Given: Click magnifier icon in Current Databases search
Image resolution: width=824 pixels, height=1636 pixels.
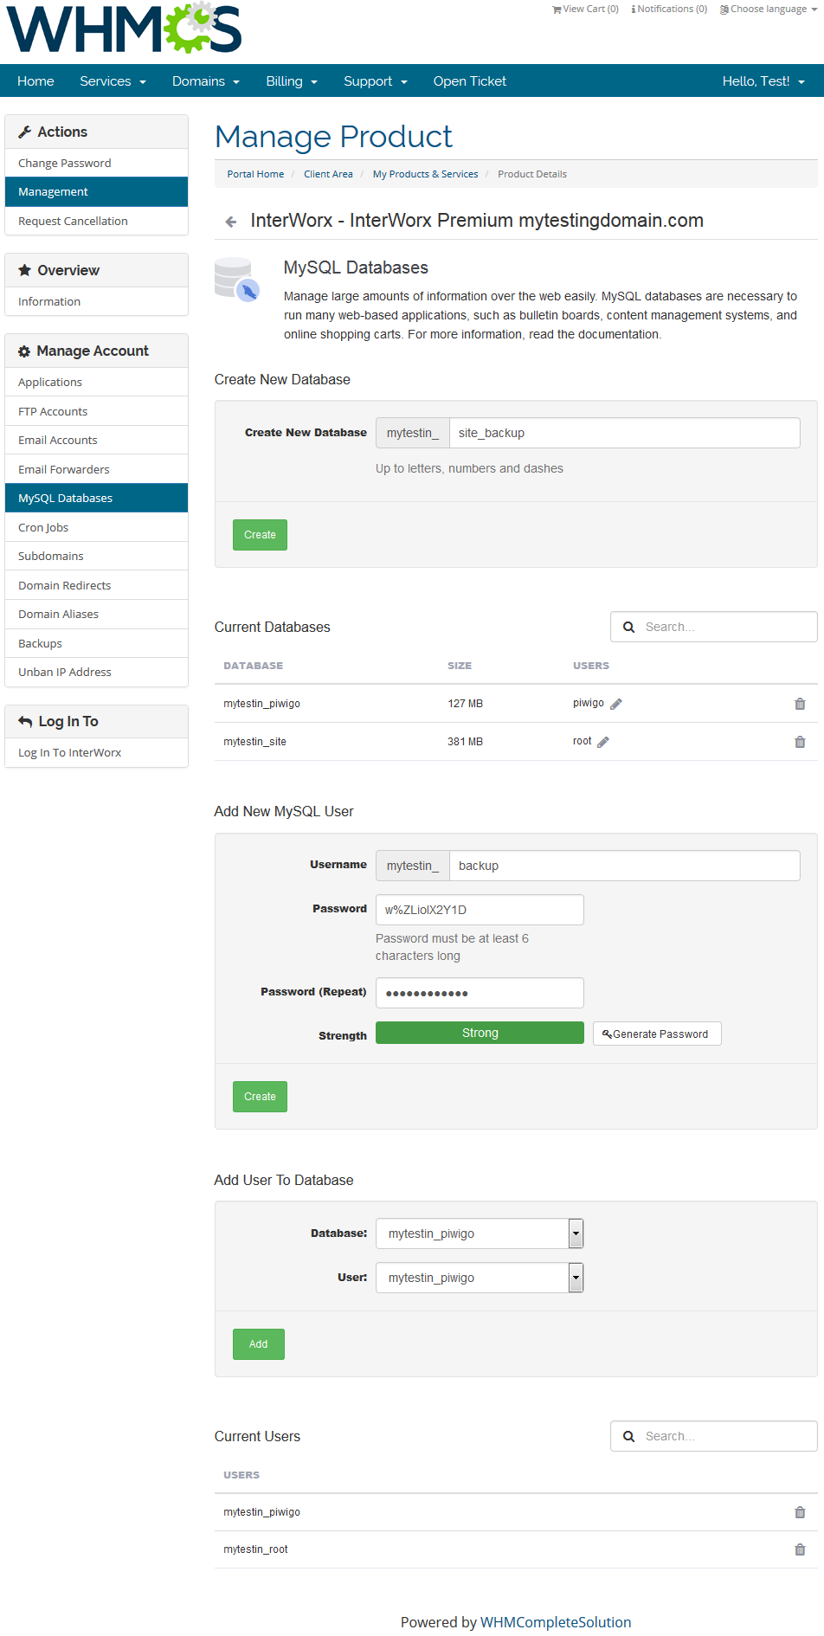Looking at the screenshot, I should coord(629,627).
